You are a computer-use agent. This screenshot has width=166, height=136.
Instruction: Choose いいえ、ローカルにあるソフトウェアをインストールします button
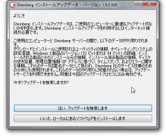pyautogui.click(x=83, y=118)
